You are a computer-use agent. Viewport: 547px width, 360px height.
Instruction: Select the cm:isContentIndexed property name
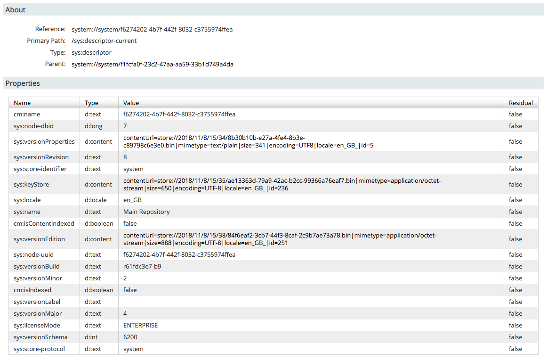[x=44, y=224]
